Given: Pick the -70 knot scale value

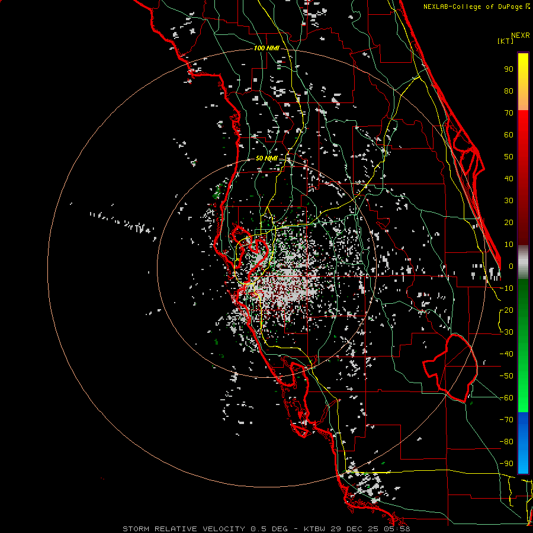Looking at the screenshot, I should click(506, 420).
